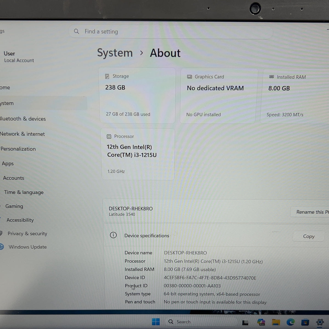This screenshot has width=329, height=329.
Task: Open Microsoft Store from the taskbar
Action: coord(305,322)
